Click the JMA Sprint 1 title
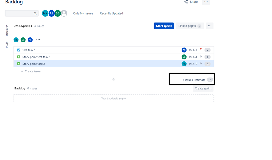Viewport: 272px width, 160px height. pyautogui.click(x=23, y=26)
